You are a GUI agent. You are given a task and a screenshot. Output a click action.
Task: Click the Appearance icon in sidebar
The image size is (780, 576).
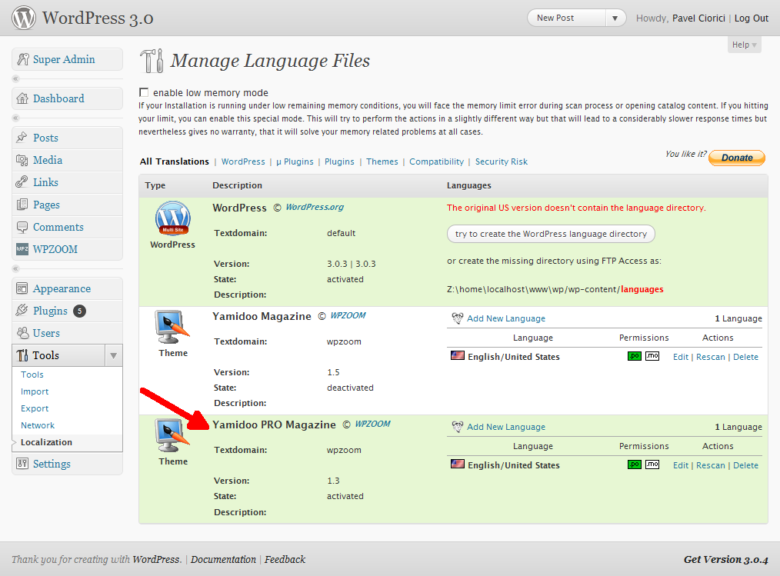pos(22,288)
